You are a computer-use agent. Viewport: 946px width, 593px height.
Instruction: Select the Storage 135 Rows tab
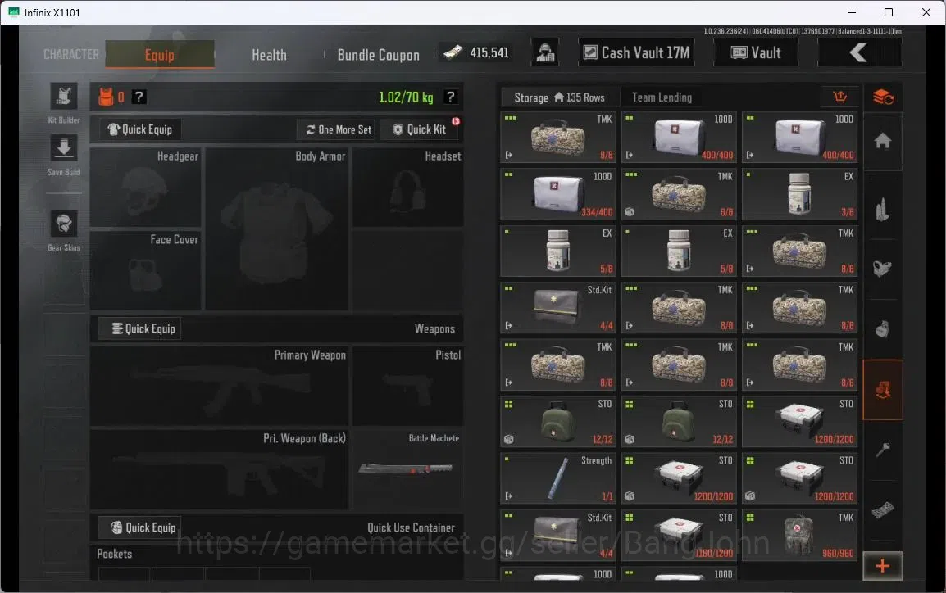point(559,97)
